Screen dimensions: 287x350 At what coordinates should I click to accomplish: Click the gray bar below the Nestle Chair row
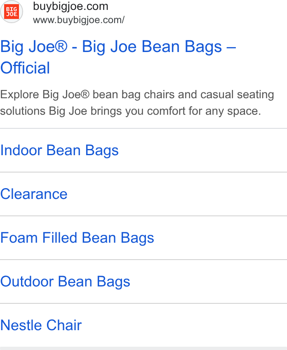143,348
